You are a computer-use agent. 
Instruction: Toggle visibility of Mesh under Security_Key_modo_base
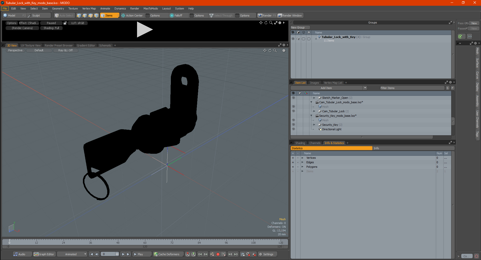(293, 120)
